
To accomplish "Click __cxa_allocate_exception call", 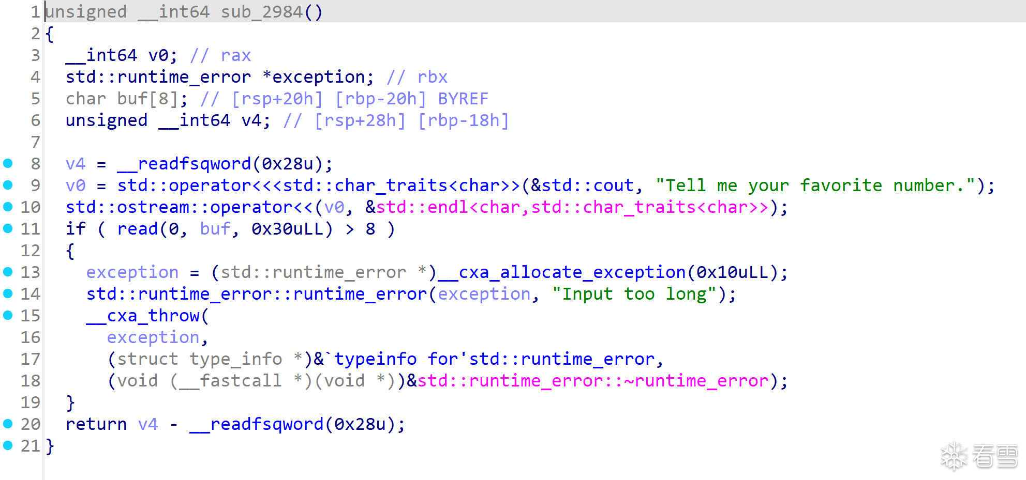I will (x=561, y=272).
